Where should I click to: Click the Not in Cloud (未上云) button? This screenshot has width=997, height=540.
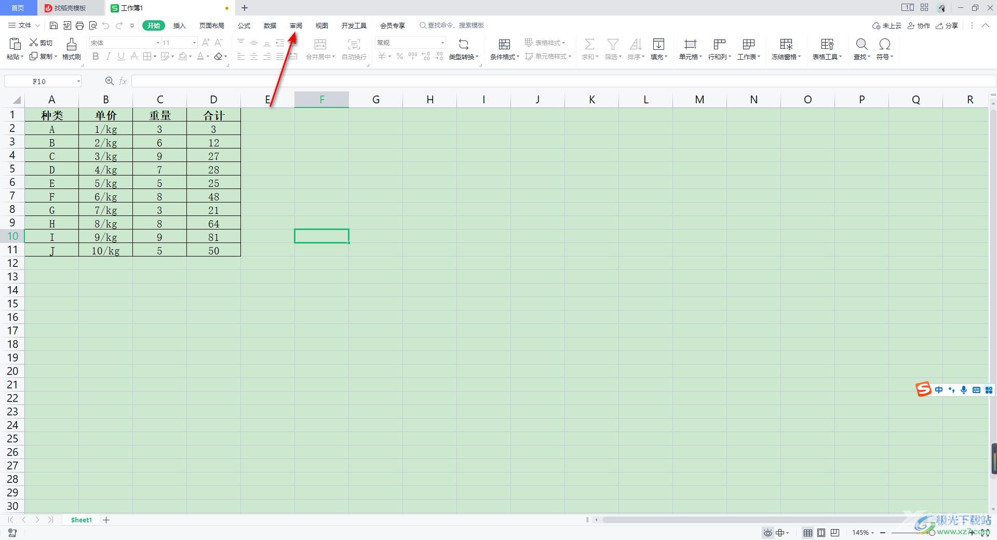coord(887,25)
